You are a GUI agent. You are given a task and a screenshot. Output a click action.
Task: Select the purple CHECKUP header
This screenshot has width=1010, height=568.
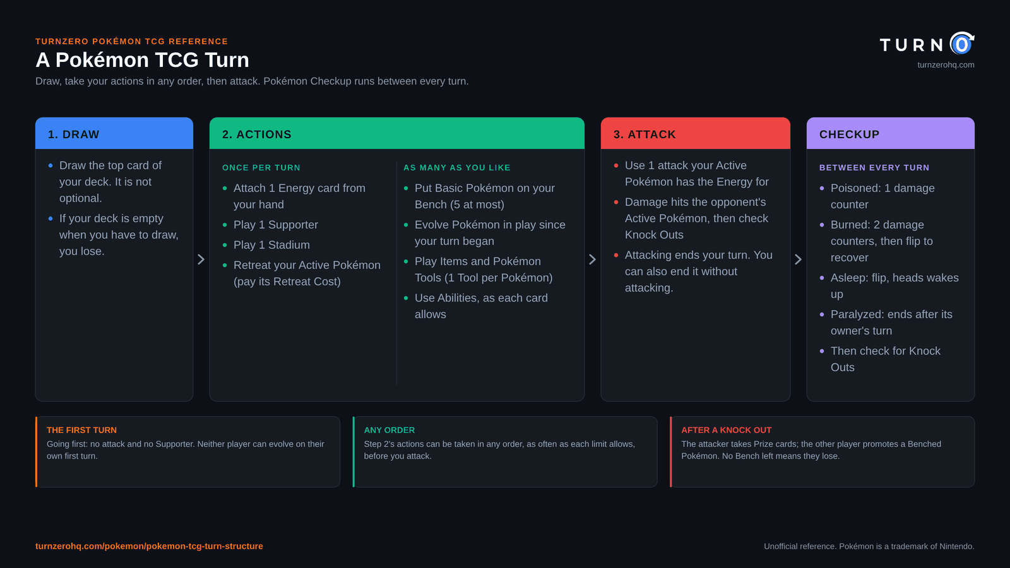tap(890, 134)
